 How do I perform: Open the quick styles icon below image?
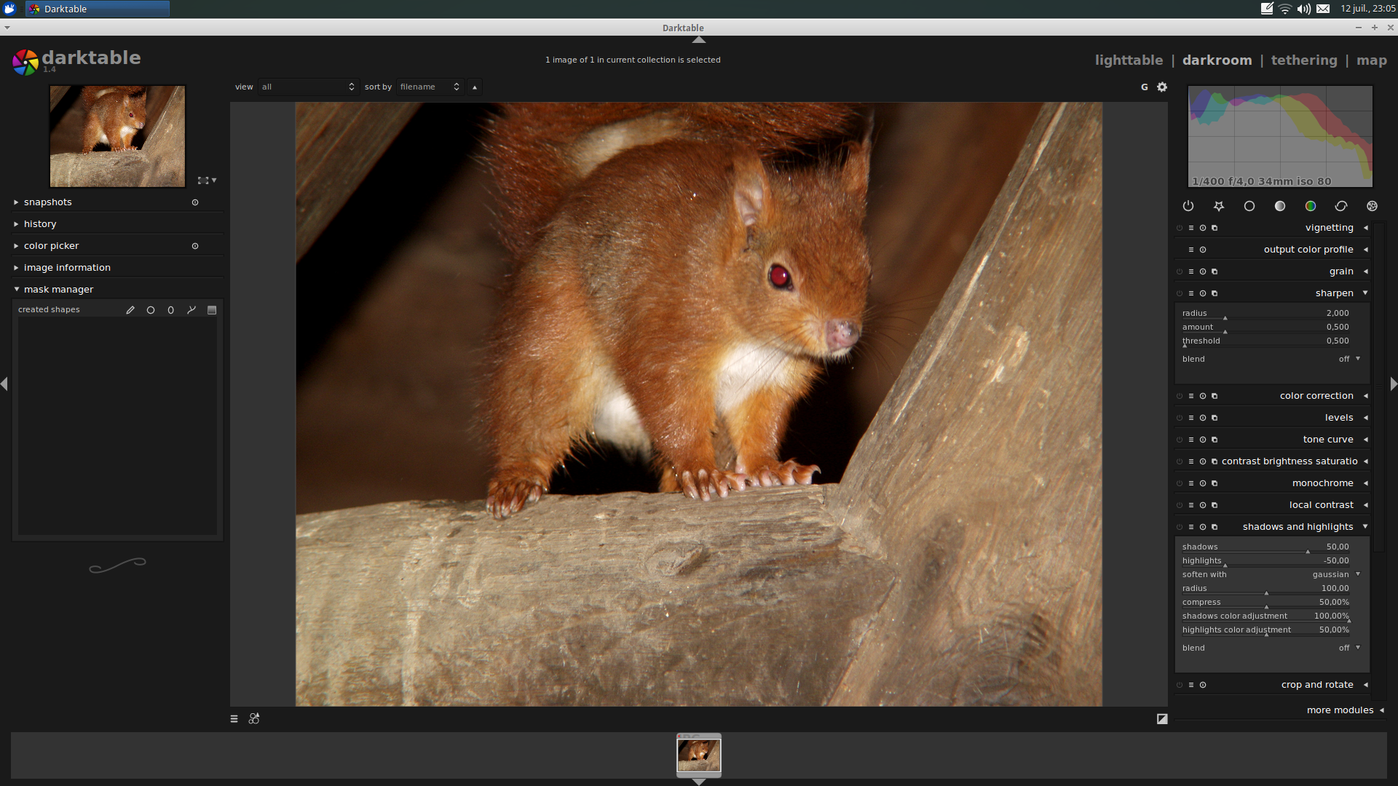(x=254, y=719)
